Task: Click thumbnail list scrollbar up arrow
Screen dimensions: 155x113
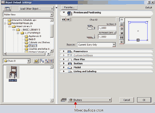Action: click(52, 67)
